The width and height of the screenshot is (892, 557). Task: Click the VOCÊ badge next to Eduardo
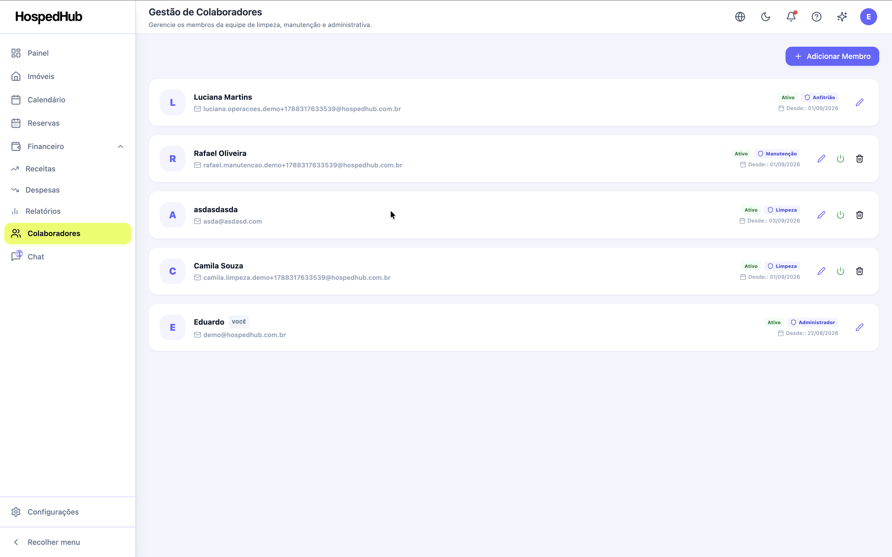pos(238,322)
